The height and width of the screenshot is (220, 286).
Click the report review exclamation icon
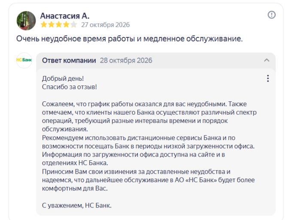271,15
